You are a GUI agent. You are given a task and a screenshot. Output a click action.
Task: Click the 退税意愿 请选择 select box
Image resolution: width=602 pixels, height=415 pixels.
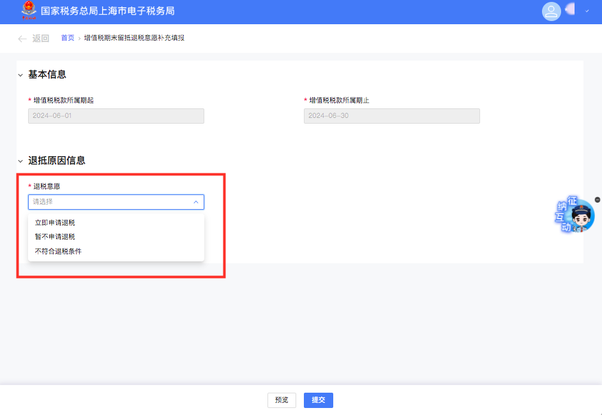coord(116,202)
